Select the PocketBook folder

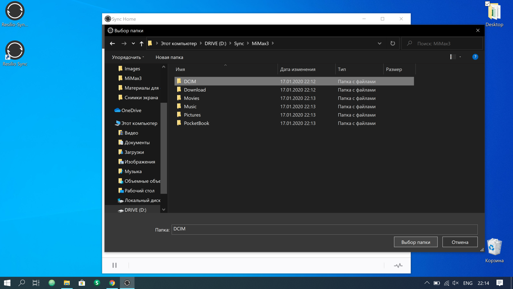point(294,123)
